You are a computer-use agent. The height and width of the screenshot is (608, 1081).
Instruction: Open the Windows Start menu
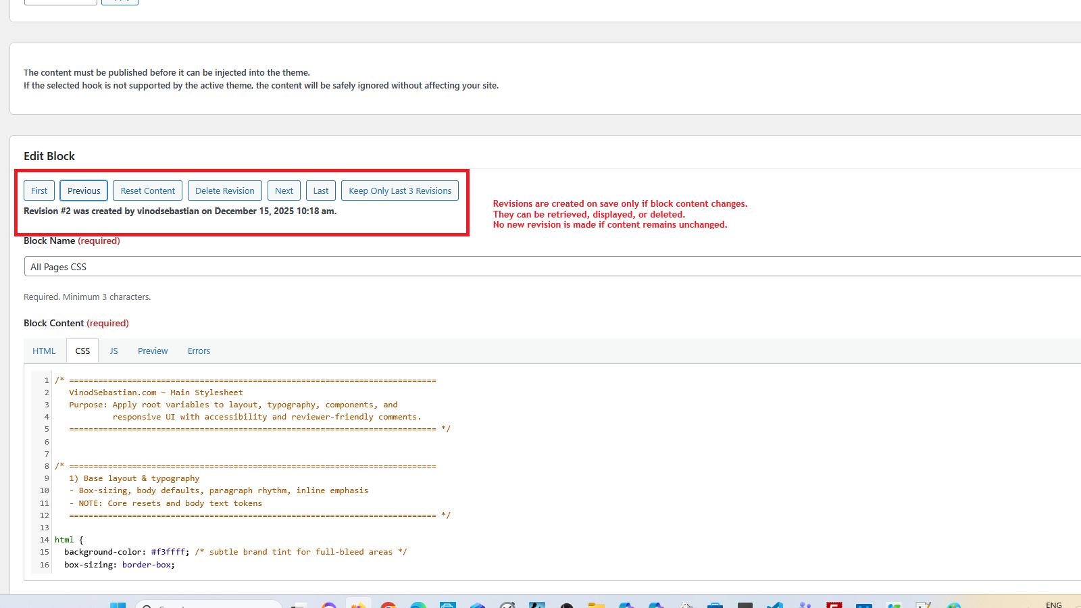click(x=118, y=605)
